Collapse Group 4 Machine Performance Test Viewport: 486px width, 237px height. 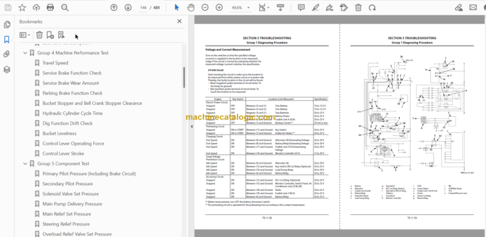tap(25, 53)
